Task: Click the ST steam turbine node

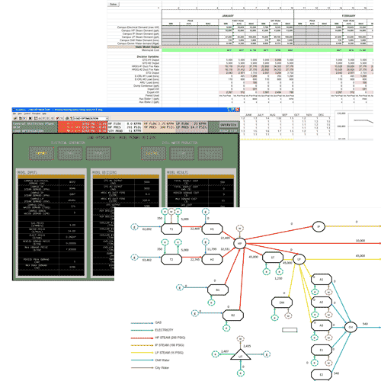Action: pyautogui.click(x=273, y=258)
